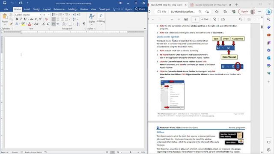Click Sign in on the Word ribbon
This screenshot has width=274, height=154.
128,9
